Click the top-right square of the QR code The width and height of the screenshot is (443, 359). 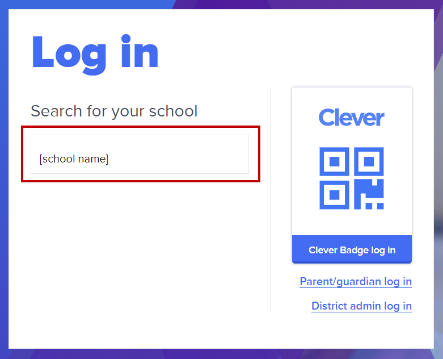[369, 161]
